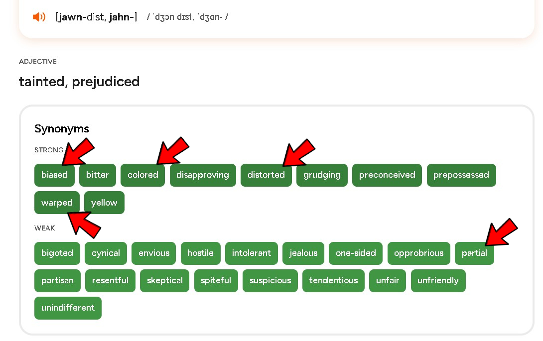Select the 'one-sided' synonym chip
Viewport: 543px width, 341px height.
coord(355,253)
